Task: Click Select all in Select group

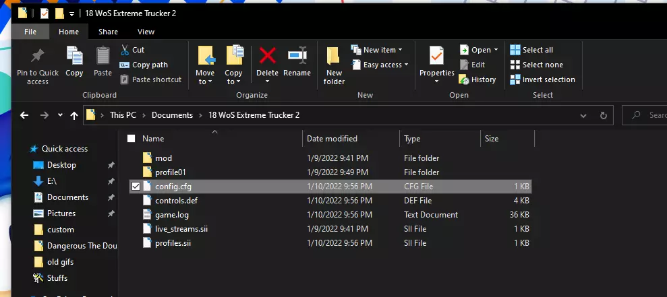Action: pyautogui.click(x=531, y=50)
